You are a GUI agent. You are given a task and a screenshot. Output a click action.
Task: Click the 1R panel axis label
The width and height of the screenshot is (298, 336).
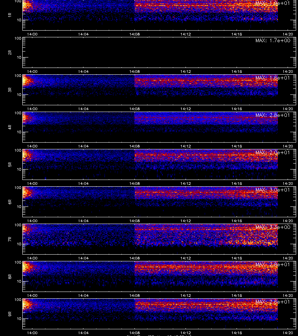tap(10, 15)
